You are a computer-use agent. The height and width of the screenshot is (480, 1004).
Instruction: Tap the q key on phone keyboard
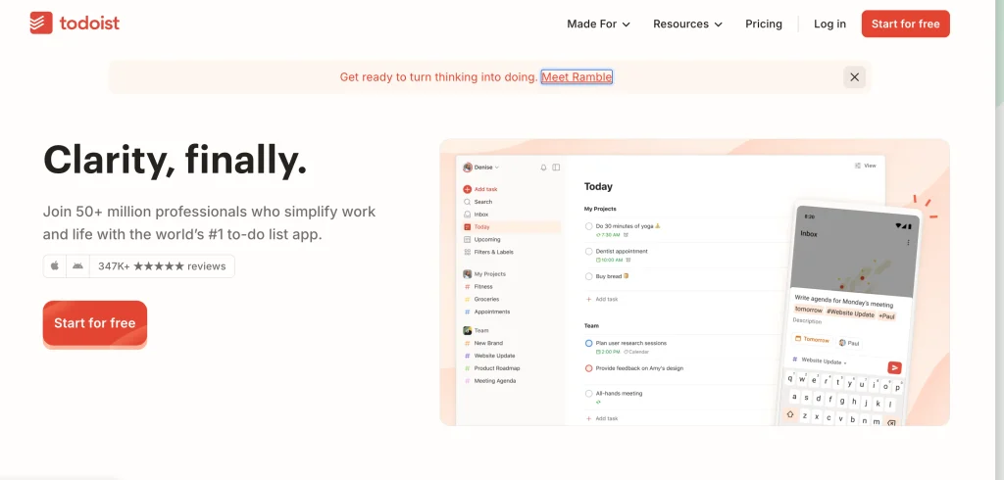coord(791,377)
